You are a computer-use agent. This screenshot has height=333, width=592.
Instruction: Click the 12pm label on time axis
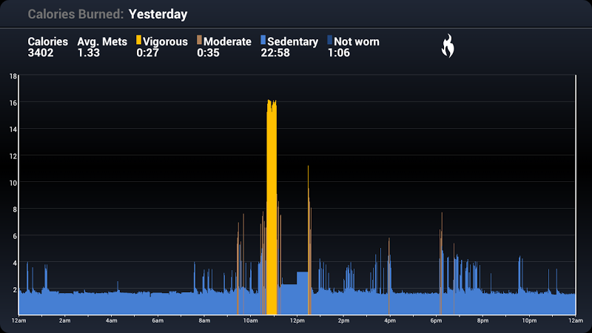point(297,320)
